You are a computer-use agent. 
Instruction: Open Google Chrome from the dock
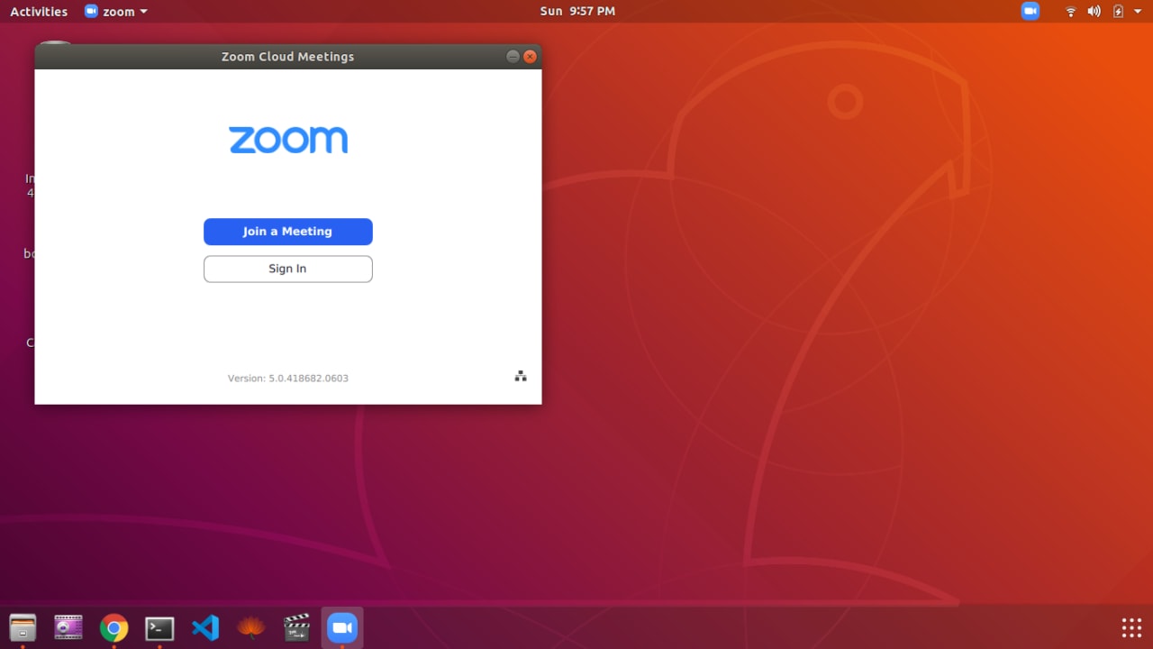coord(113,627)
